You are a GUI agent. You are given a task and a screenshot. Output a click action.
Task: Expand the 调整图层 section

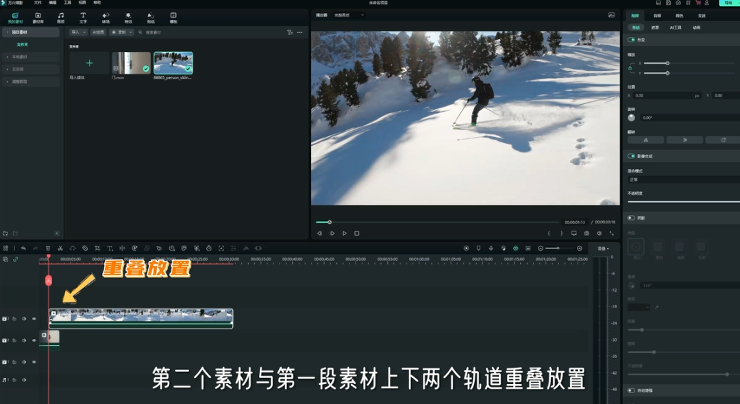(x=8, y=81)
